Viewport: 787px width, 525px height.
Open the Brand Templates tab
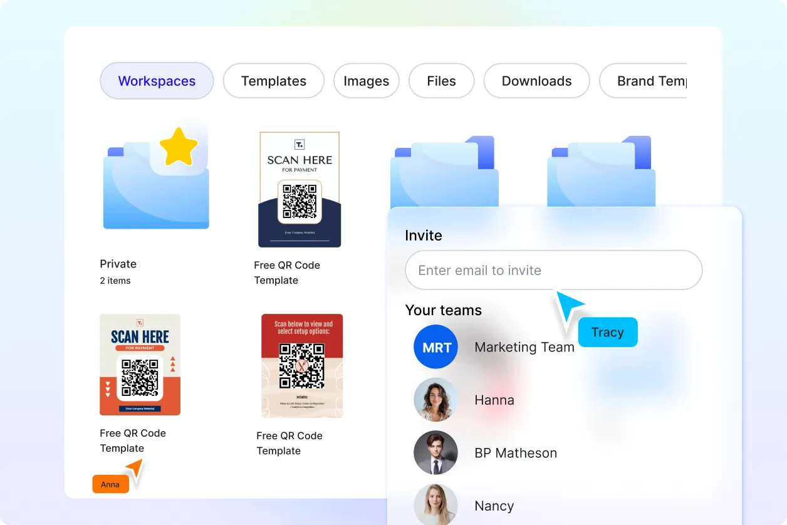(x=644, y=81)
